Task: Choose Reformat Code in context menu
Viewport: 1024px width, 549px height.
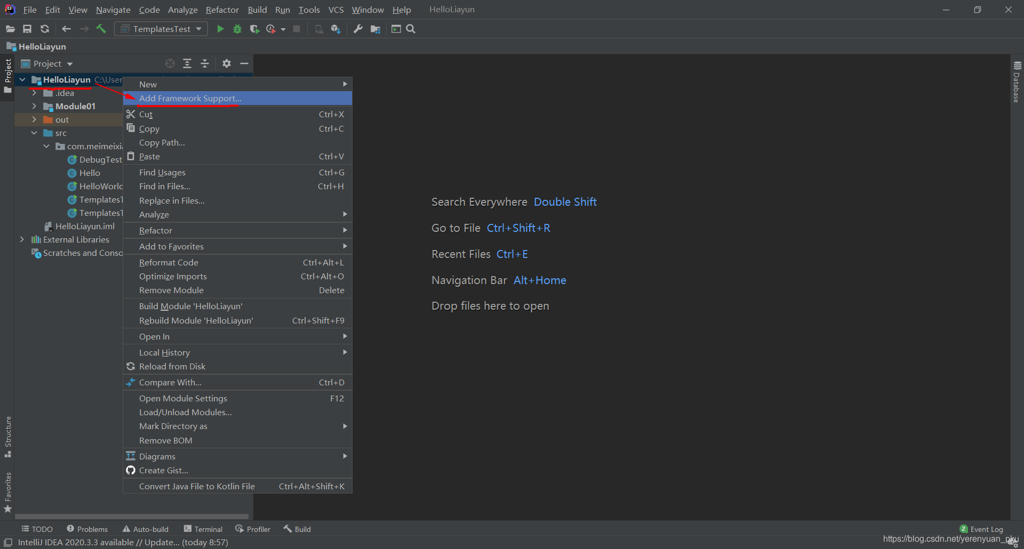Action: [237, 262]
